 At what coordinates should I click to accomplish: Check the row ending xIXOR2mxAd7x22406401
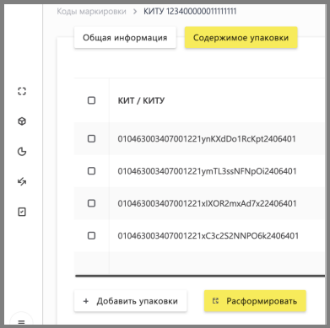click(91, 203)
